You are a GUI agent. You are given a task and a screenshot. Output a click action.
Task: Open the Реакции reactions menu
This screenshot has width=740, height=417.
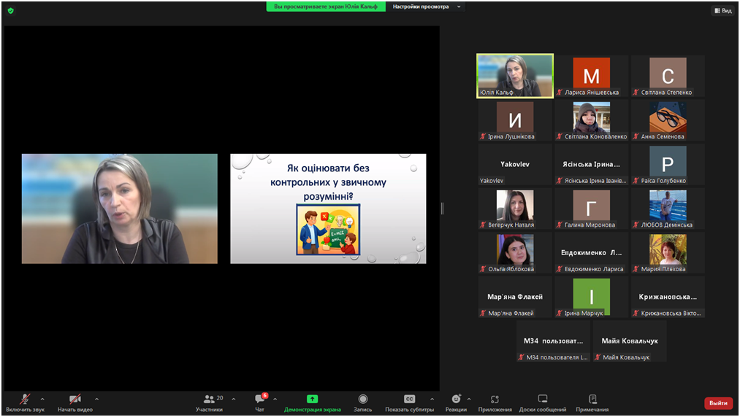(x=456, y=402)
